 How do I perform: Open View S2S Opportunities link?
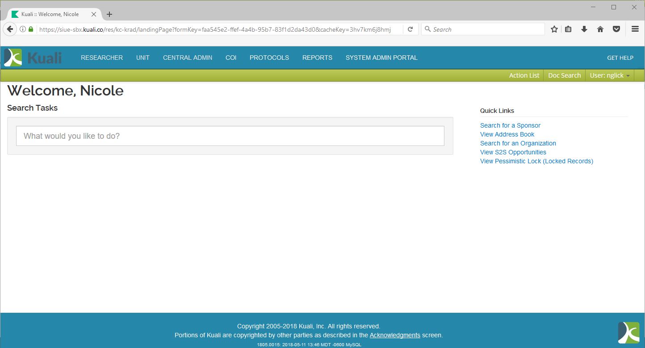point(513,152)
